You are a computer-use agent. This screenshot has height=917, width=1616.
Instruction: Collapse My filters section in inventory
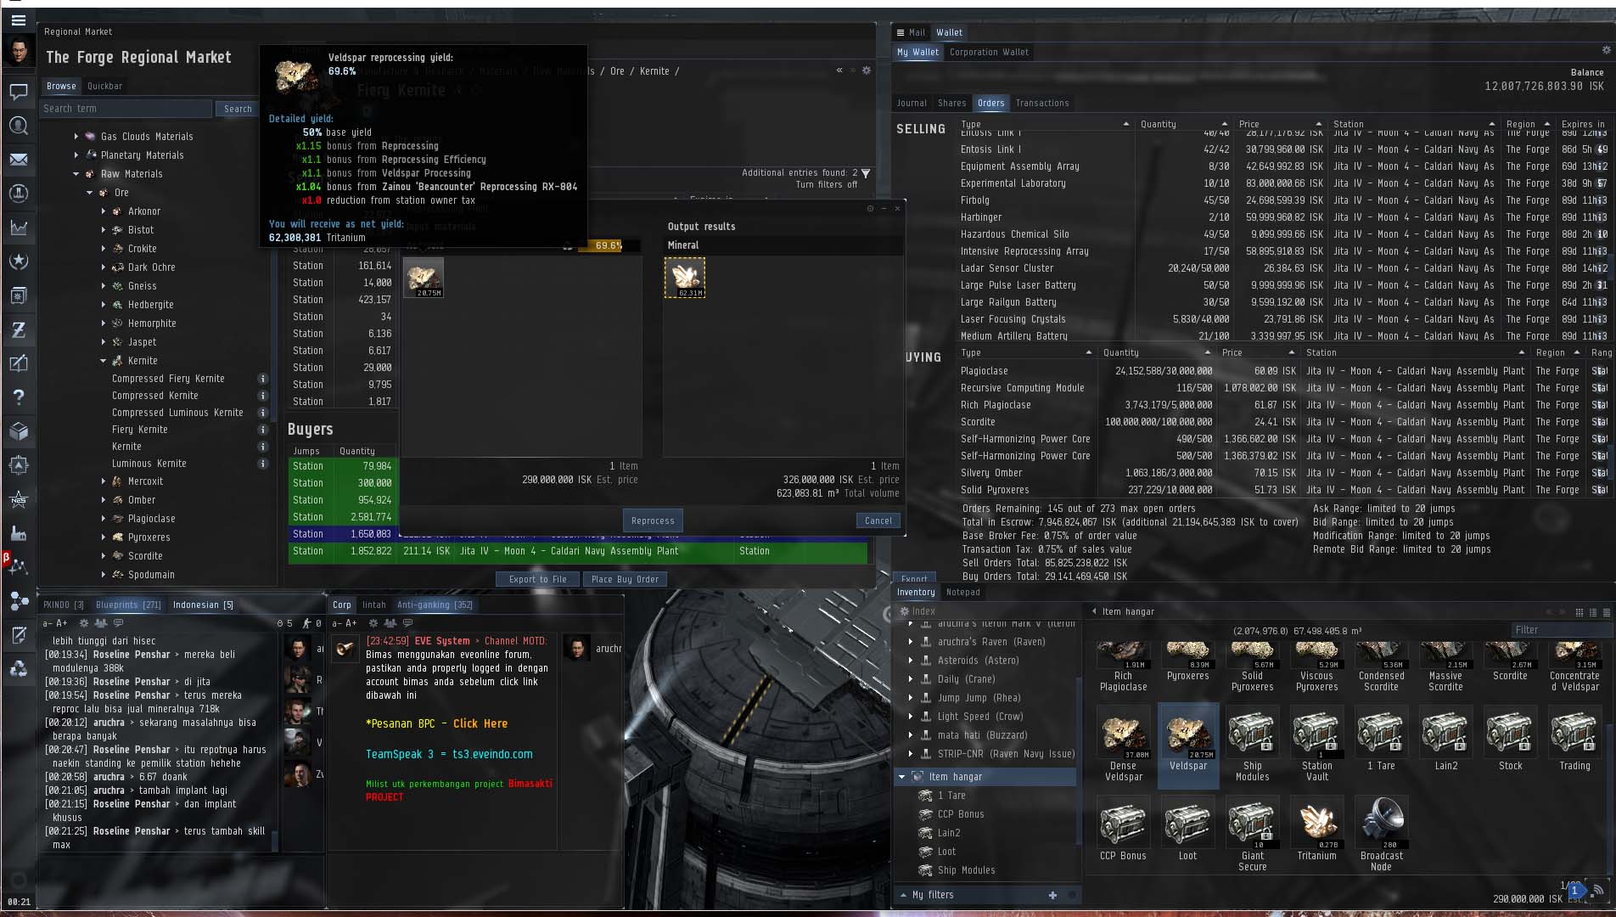(x=902, y=895)
